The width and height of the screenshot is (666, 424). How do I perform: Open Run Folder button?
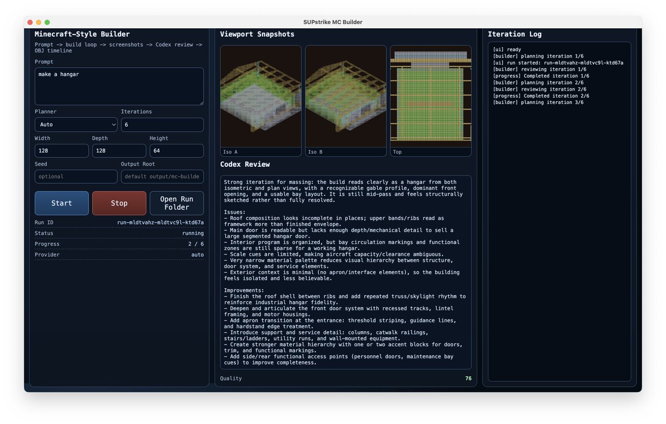176,203
